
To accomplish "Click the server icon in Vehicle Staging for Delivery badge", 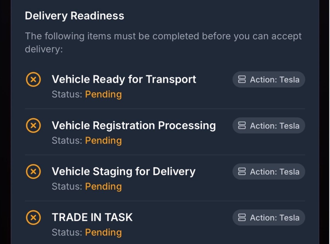I will [x=242, y=172].
